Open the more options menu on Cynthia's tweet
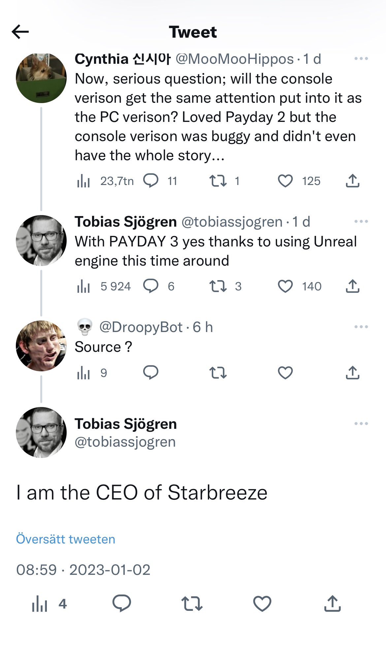This screenshot has width=386, height=668. click(361, 59)
